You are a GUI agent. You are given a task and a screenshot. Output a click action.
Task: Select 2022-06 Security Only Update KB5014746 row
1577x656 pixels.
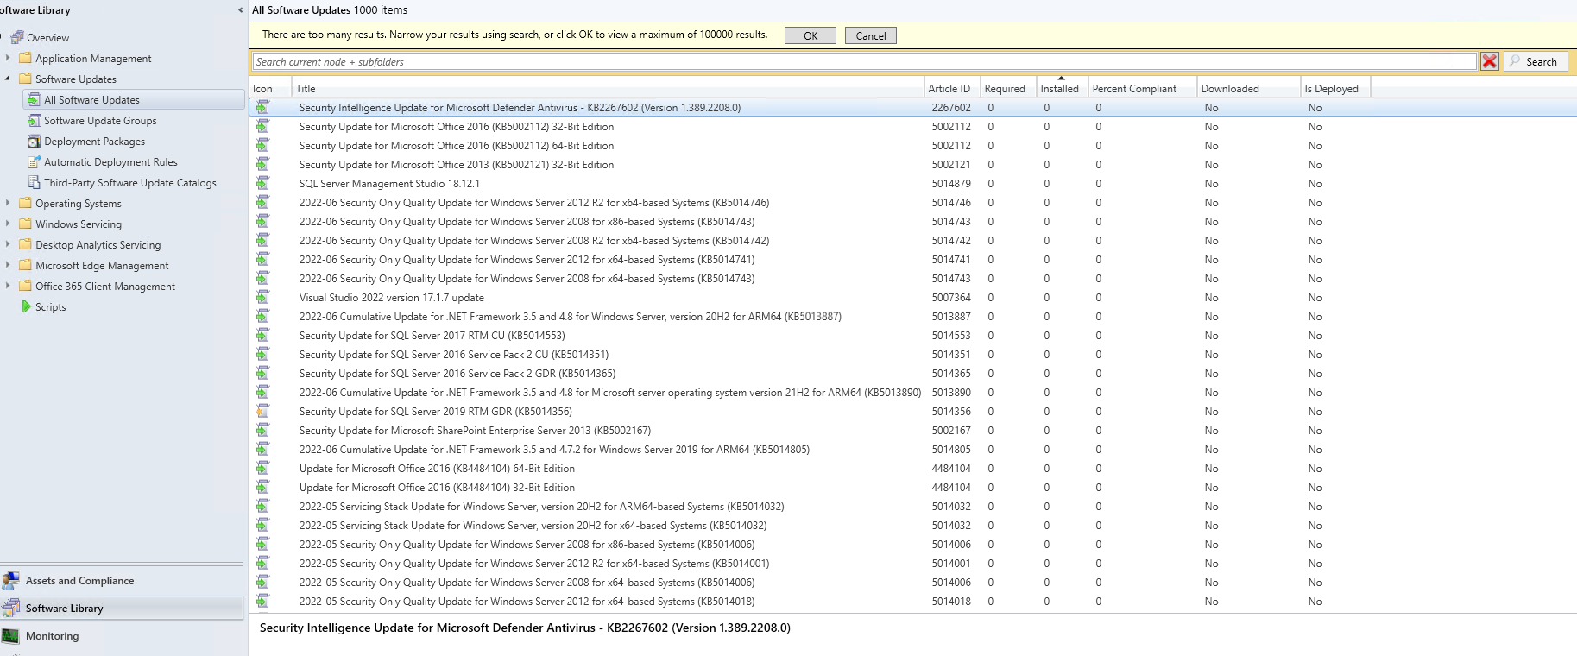point(912,202)
